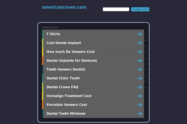Click the arrow beside Dental Teeth Whitener
This screenshot has height=124, width=187.
pos(140,113)
